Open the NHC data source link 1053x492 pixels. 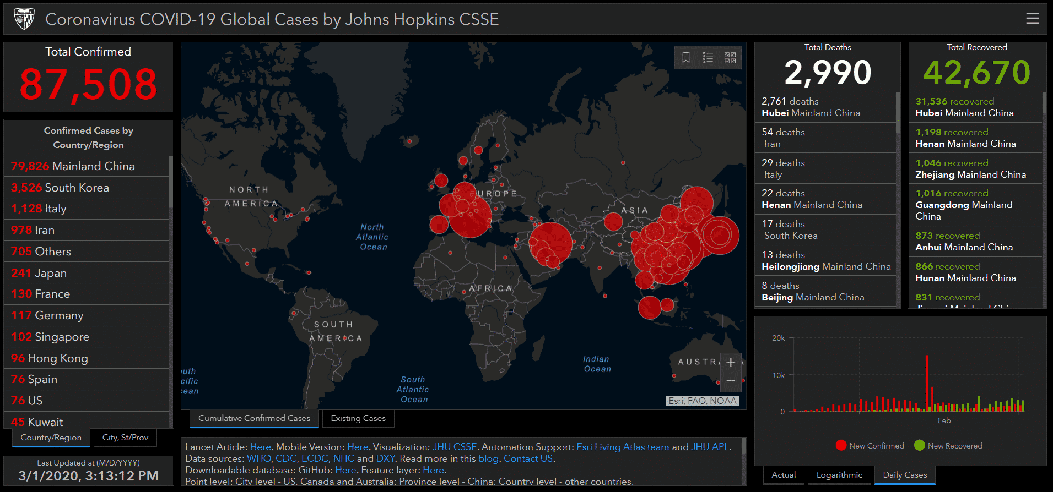point(344,458)
